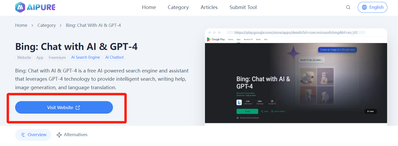Click the Visit Website button
Viewport: 398px width, 146px height.
point(64,108)
